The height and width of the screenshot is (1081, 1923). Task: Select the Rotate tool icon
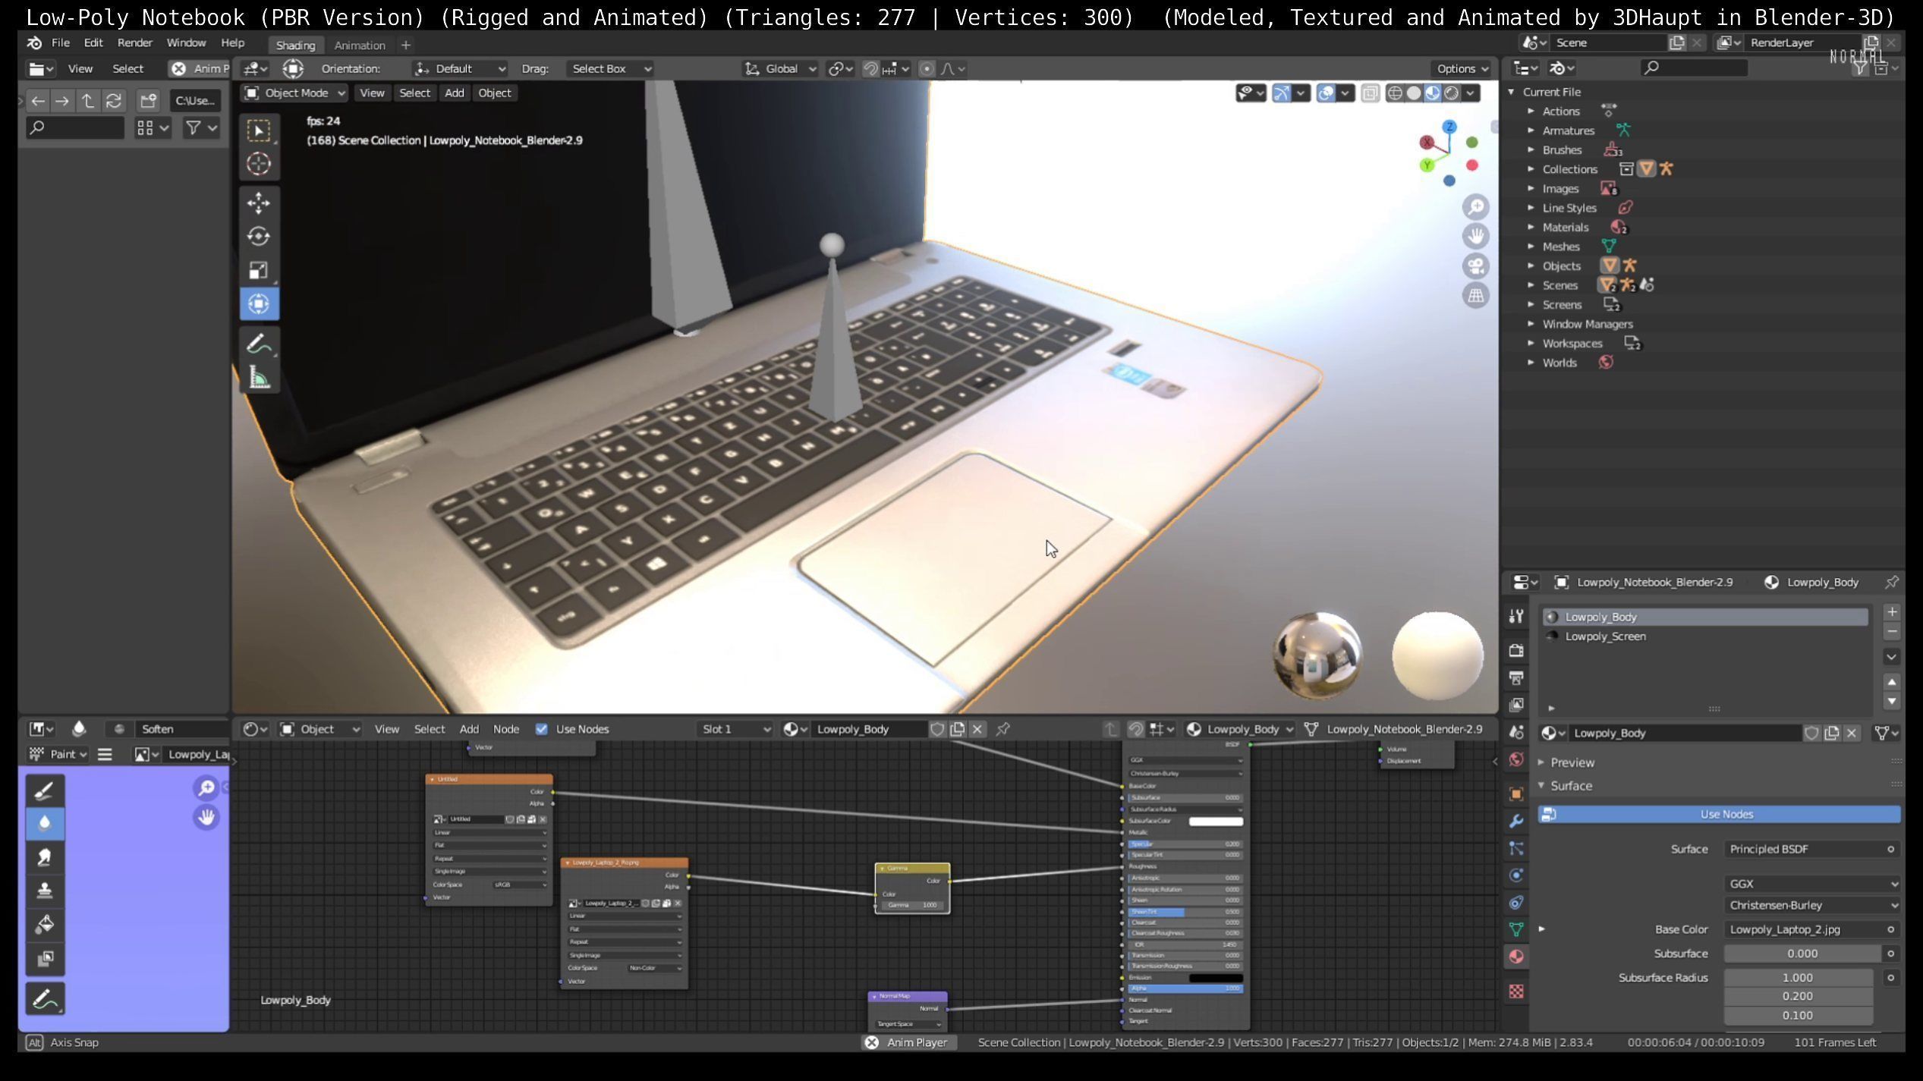(x=258, y=237)
